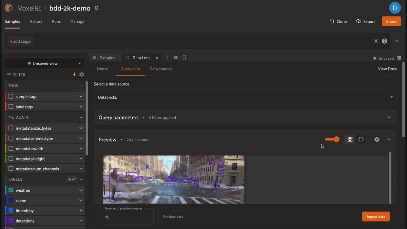Open the user avatar D menu
The image size is (407, 229).
point(395,8)
